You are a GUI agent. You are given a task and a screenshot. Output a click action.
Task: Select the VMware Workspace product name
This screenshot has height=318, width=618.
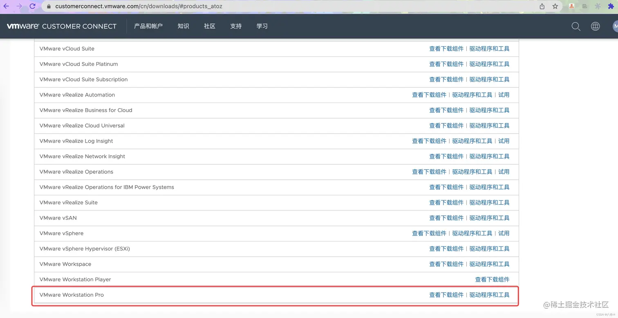pos(65,264)
